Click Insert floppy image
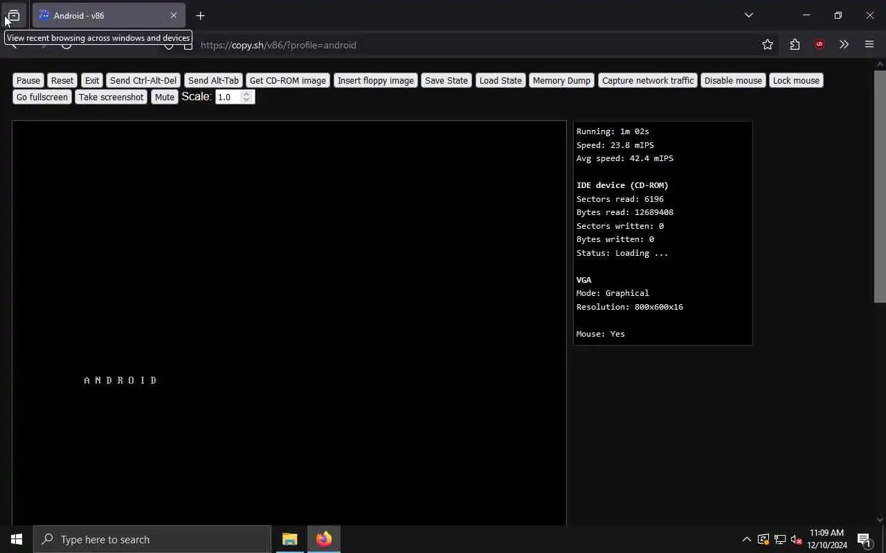The height and width of the screenshot is (553, 886). pyautogui.click(x=376, y=80)
